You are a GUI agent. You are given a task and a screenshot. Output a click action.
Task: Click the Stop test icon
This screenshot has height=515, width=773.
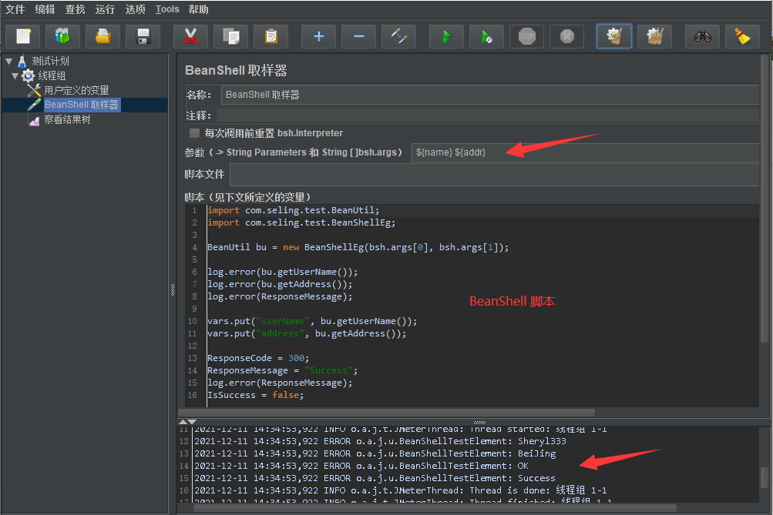pos(526,35)
